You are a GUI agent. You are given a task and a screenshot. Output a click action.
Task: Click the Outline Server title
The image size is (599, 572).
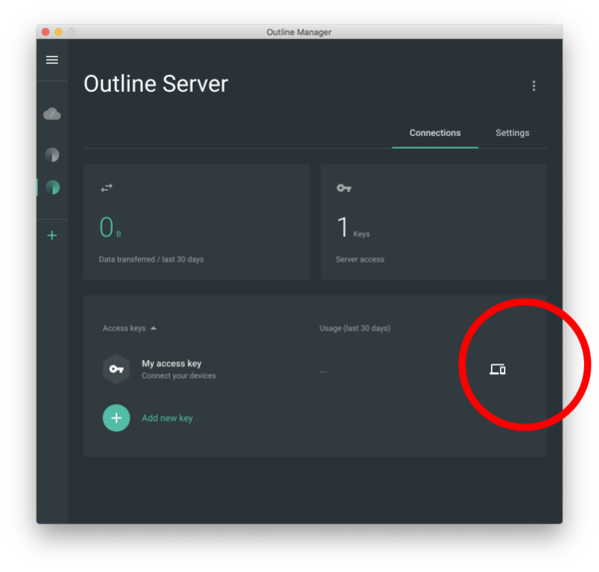156,84
